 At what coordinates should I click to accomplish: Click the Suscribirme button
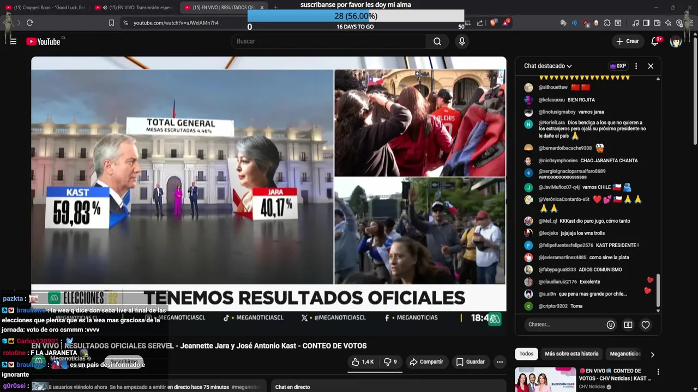[x=124, y=362]
